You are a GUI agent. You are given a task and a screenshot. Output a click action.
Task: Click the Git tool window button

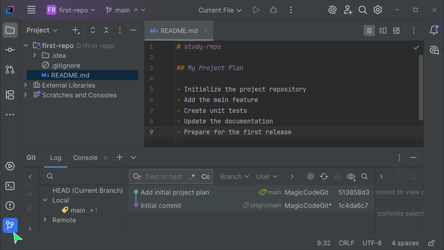point(10,225)
